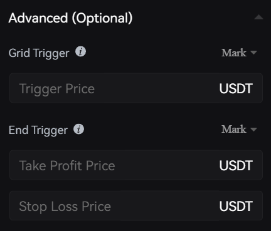Click the caret arrow beside End Trigger Mark
Viewport: 271px width, 231px height.
coord(253,130)
